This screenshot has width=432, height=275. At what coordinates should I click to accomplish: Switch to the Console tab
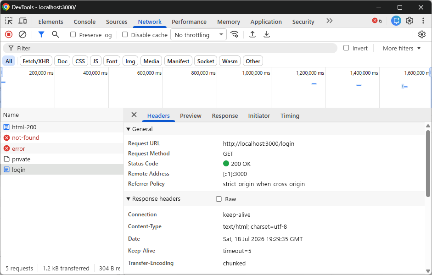(84, 22)
